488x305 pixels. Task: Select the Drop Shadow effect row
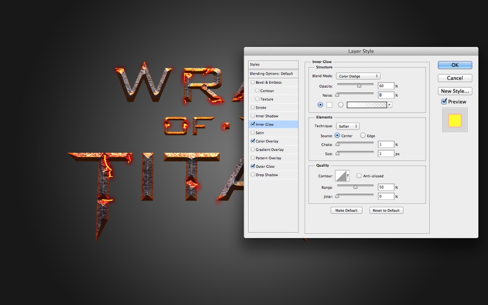pos(273,175)
